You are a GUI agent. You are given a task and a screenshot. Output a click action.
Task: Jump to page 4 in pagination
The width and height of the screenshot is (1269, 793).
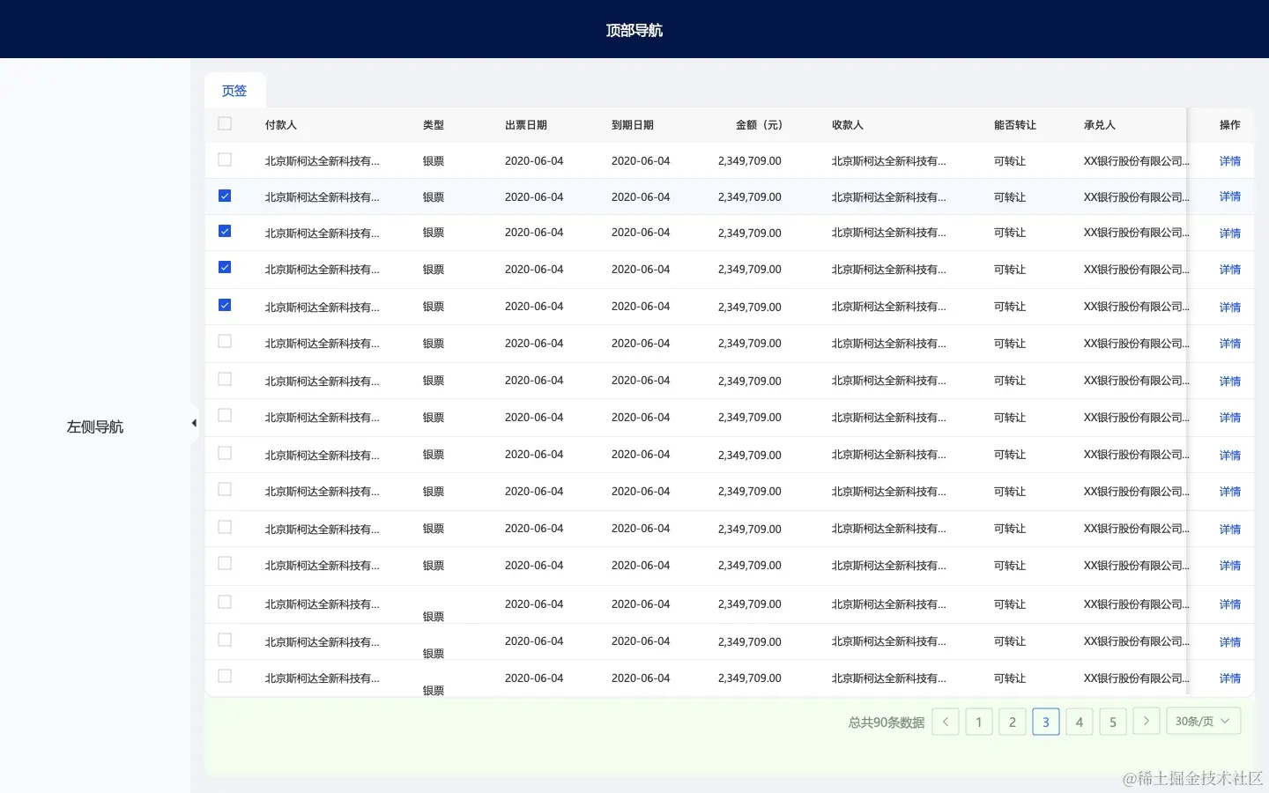[1080, 722]
